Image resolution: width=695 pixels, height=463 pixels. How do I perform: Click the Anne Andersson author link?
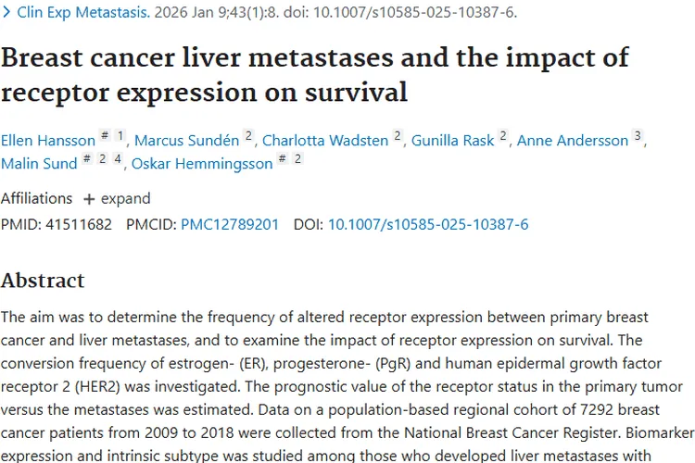(x=572, y=141)
